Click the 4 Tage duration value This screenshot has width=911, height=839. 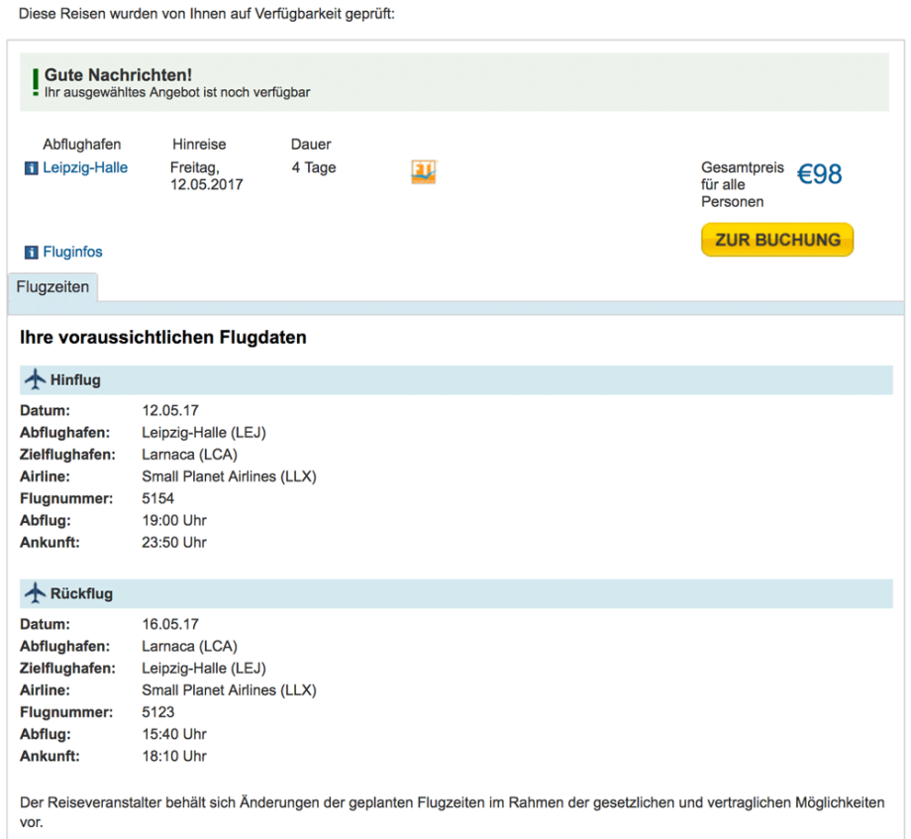pyautogui.click(x=314, y=167)
